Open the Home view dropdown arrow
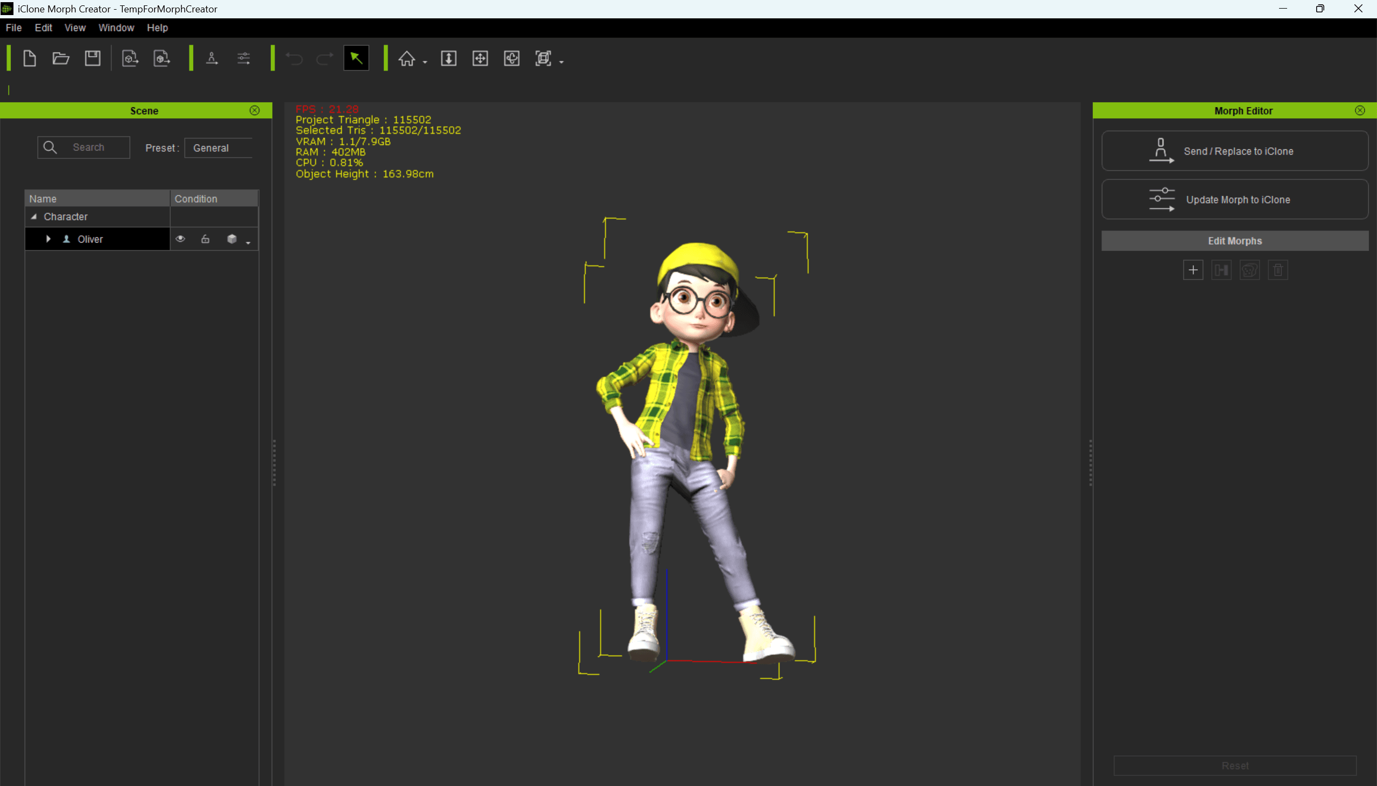 click(425, 62)
